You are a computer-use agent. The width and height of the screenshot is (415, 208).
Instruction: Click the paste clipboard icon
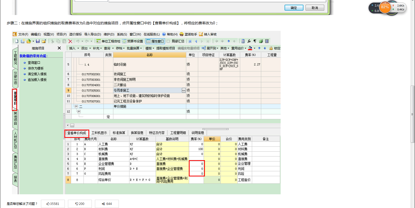click(x=64, y=41)
